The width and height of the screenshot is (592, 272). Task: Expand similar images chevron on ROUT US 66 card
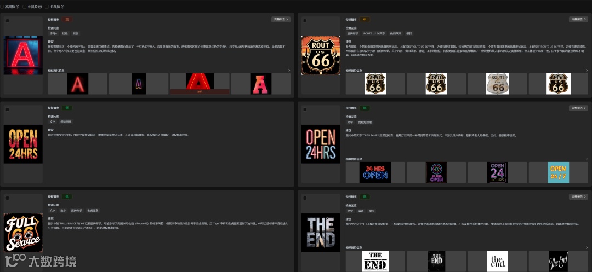pos(587,70)
